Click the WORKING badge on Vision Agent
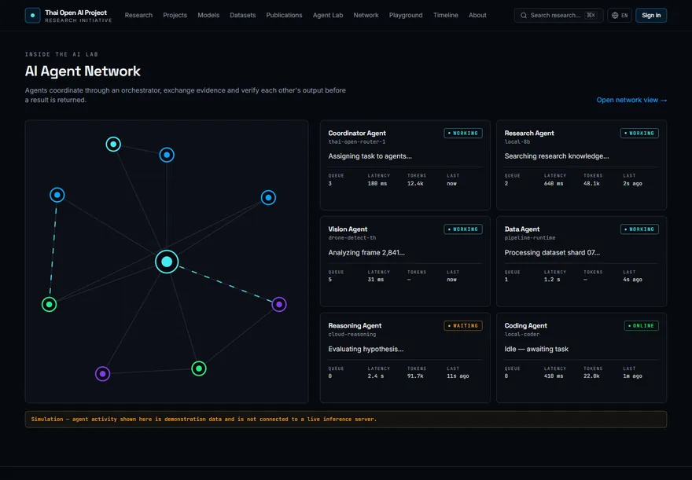The image size is (692, 480). (x=463, y=229)
